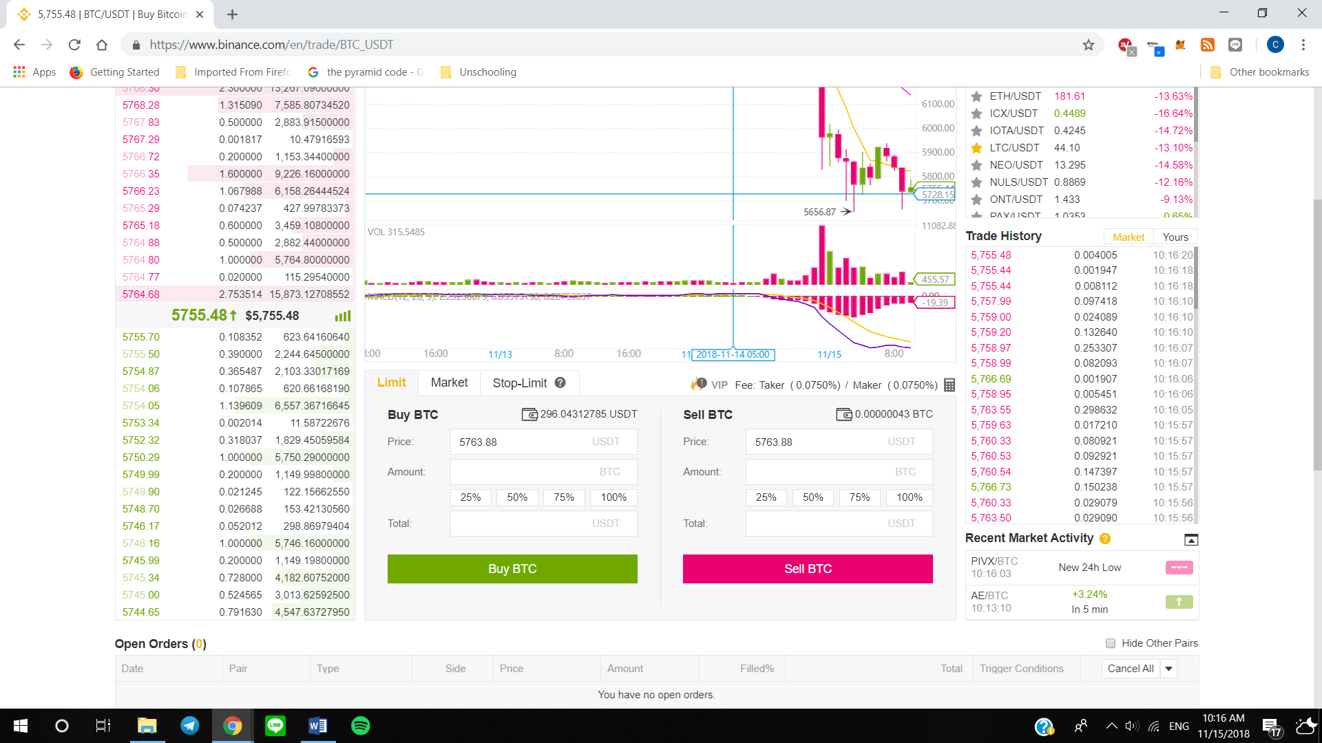Switch to the Market order tab
This screenshot has height=743, width=1322.
[449, 383]
